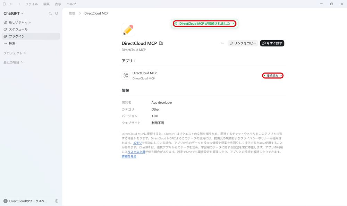Start a 新しいチャット
This screenshot has height=206, width=347.
[31, 22]
